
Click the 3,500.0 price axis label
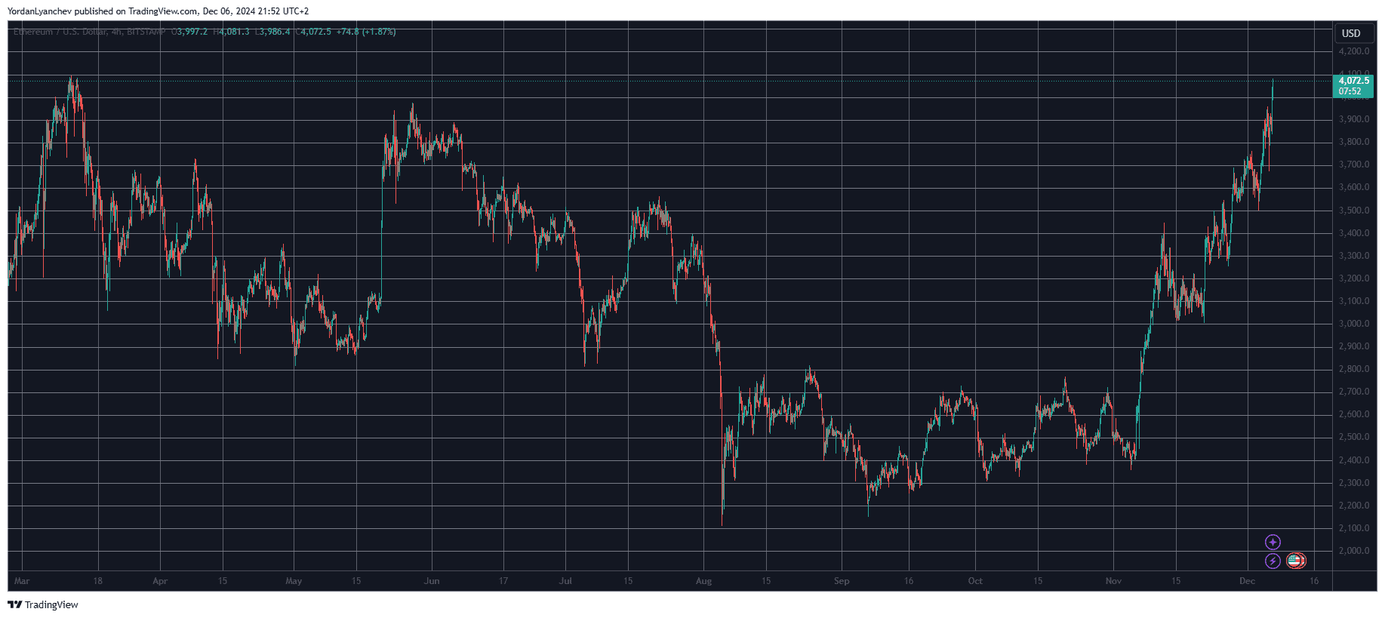tap(1354, 211)
